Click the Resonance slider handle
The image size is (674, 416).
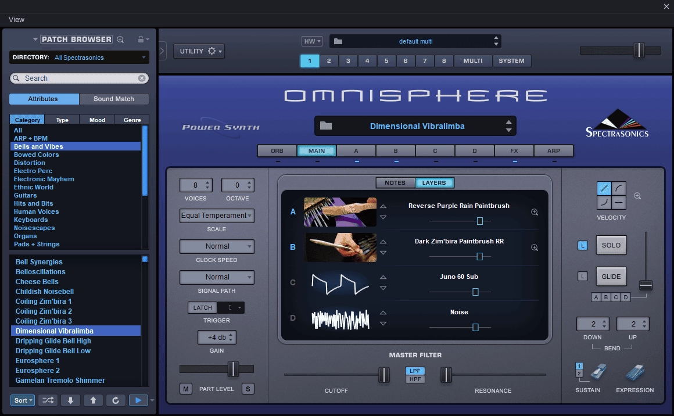point(446,375)
